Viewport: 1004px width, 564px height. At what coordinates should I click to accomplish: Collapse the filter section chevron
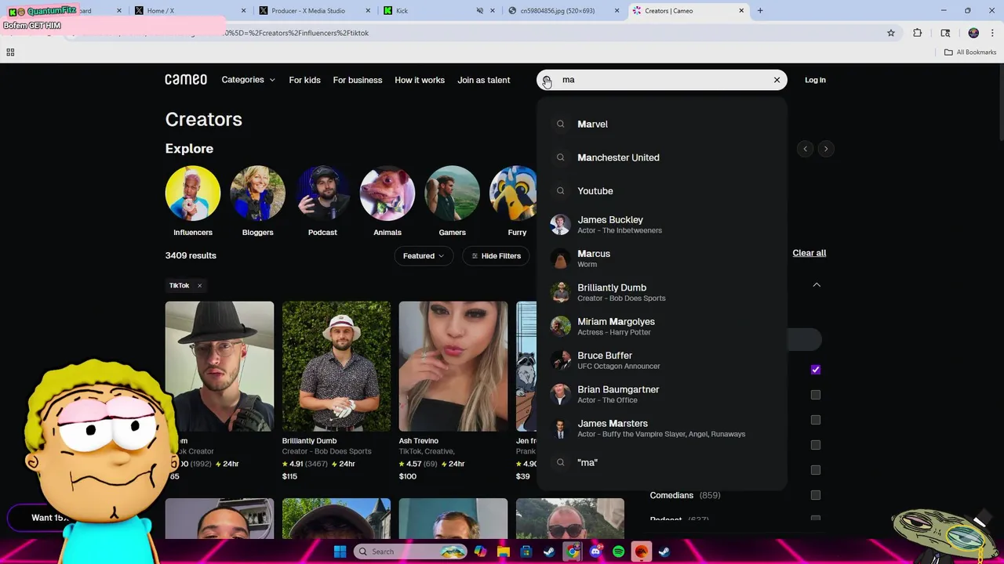[817, 285]
